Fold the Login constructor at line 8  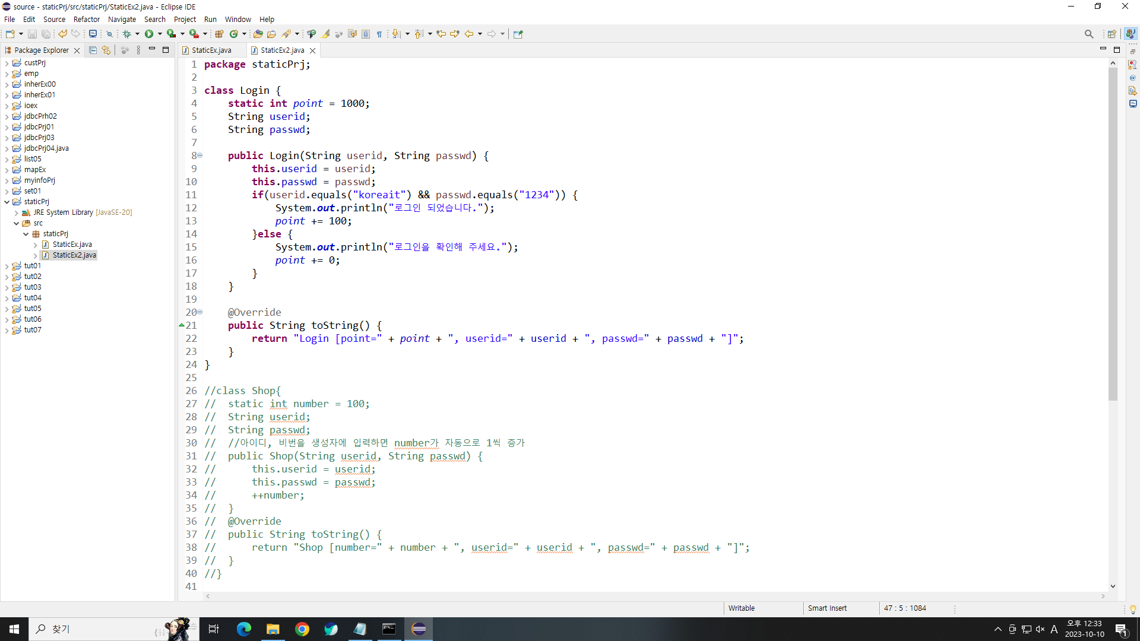tap(199, 156)
